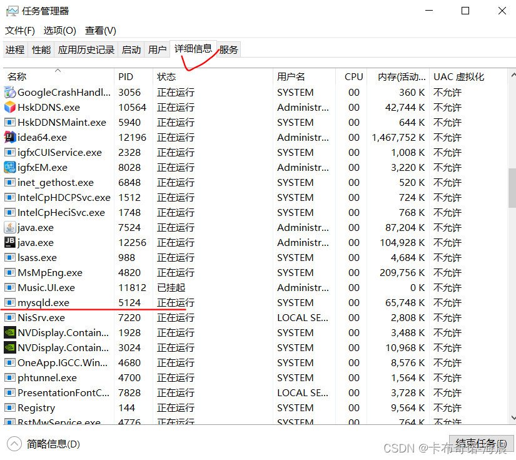Click the vertical scrollbar thumb

tap(512, 188)
